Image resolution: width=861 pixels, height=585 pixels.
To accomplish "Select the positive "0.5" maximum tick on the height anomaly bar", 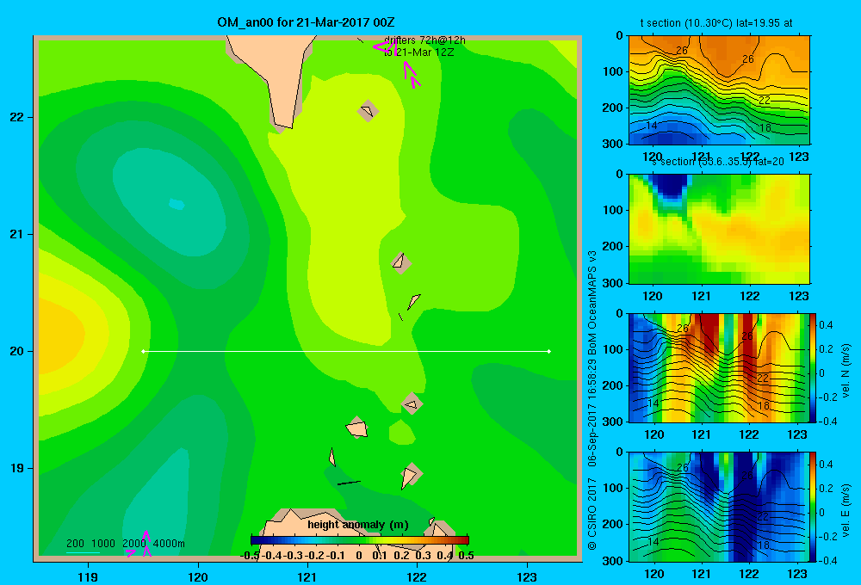I will tap(466, 556).
